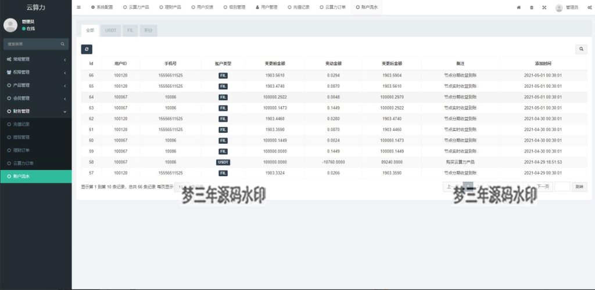Image resolution: width=595 pixels, height=290 pixels.
Task: Click the 跳转 jump button
Action: [x=579, y=187]
